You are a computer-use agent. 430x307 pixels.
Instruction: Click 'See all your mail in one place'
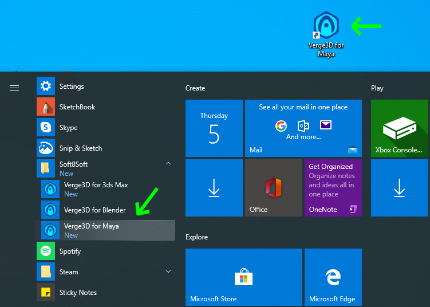(303, 107)
